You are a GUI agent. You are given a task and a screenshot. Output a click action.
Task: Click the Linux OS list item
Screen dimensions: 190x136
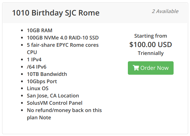point(38,88)
